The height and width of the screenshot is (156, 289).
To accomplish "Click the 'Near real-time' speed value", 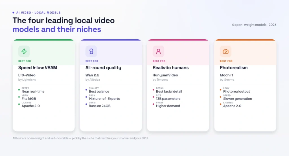I will click(33, 91).
